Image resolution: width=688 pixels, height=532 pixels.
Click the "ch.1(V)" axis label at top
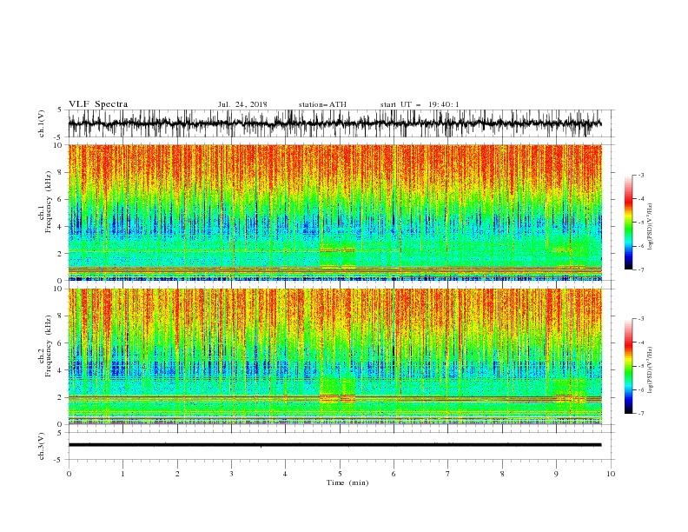(42, 123)
